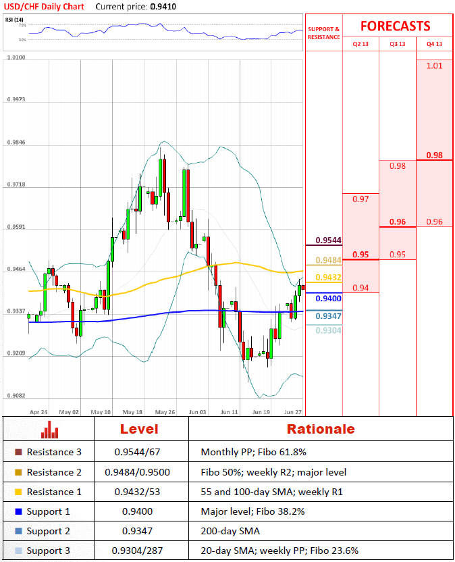The image size is (455, 562).
Task: Click the 0.9304 support level label
Action: coord(328,330)
